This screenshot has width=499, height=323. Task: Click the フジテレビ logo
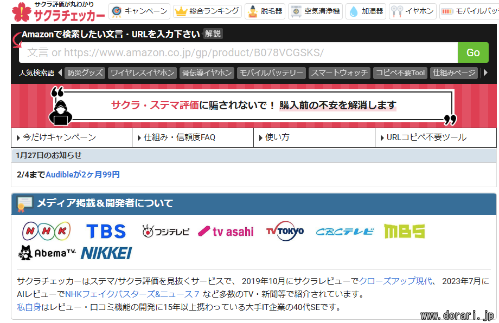[x=165, y=232]
